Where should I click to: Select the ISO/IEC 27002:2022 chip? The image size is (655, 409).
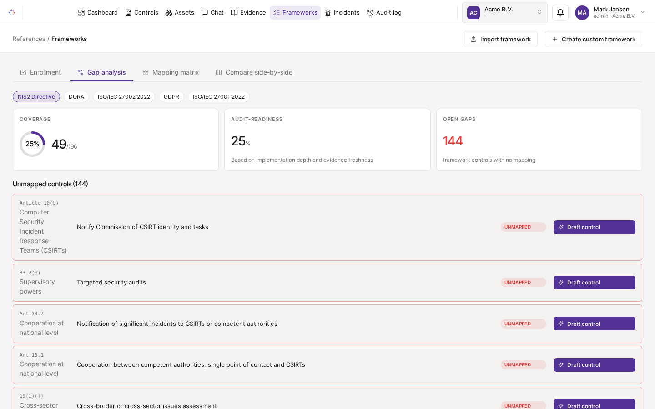tap(124, 97)
